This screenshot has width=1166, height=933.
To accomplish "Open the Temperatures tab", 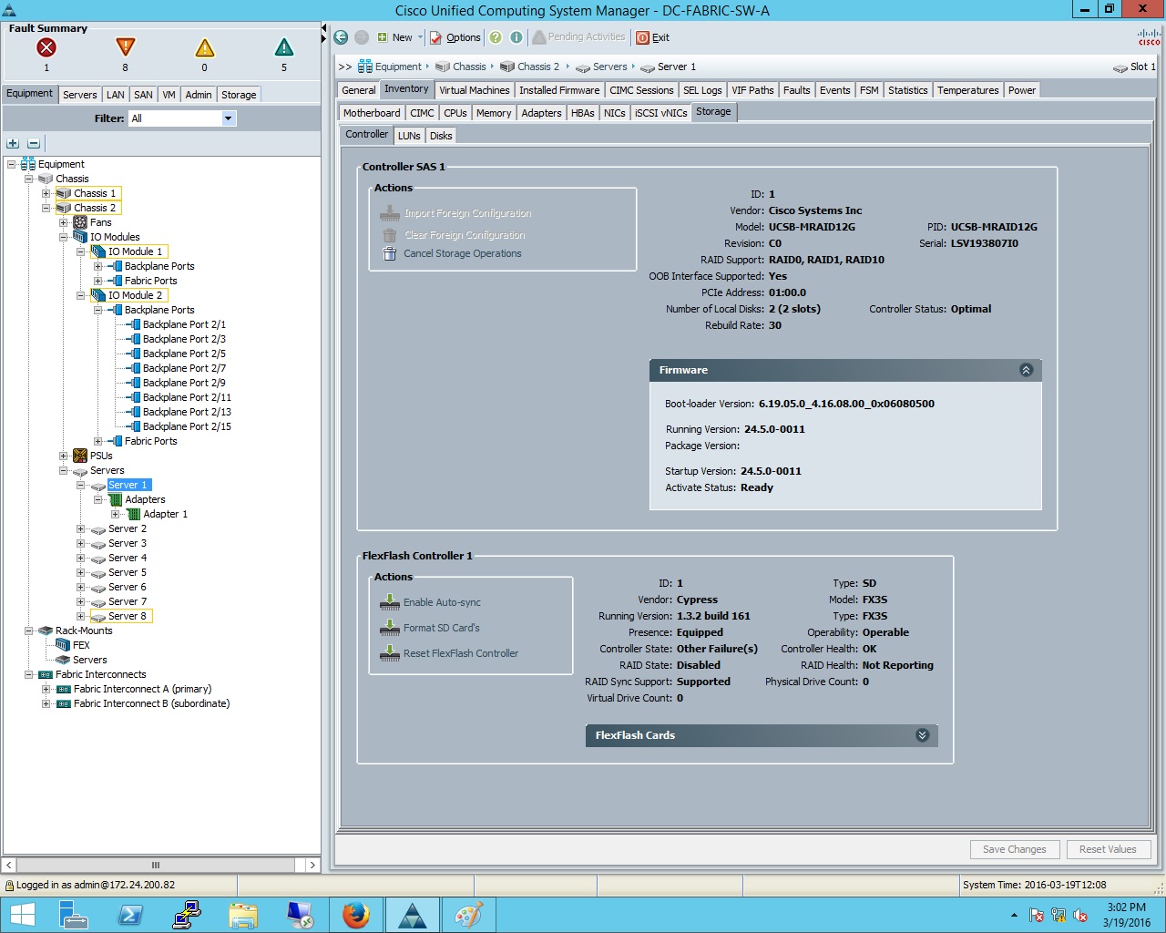I will pyautogui.click(x=967, y=90).
